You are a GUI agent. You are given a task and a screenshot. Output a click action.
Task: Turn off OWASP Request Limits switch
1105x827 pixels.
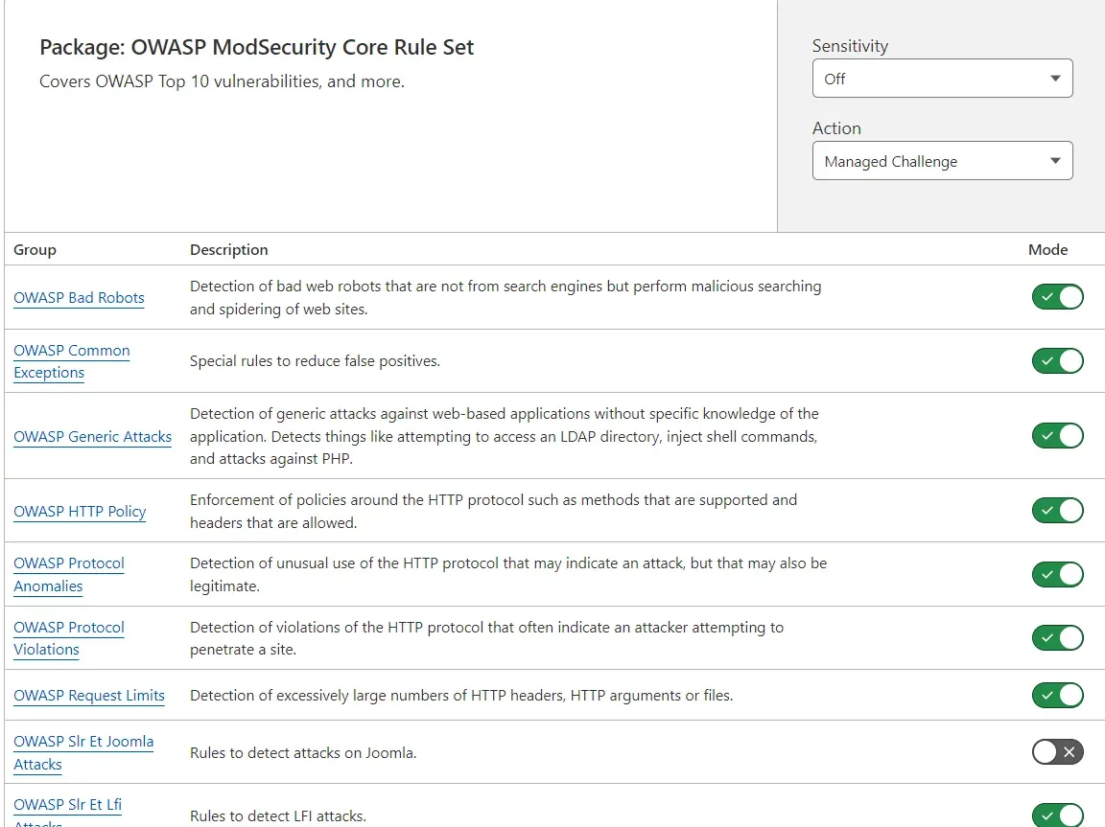pyautogui.click(x=1057, y=696)
